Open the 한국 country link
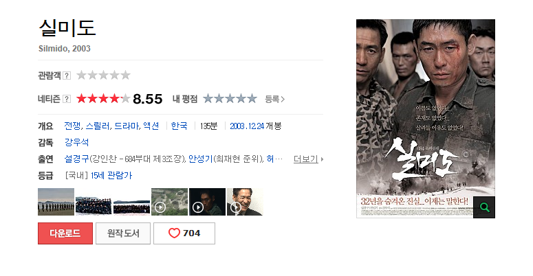Viewport: 533px width, 276px height. coord(179,126)
